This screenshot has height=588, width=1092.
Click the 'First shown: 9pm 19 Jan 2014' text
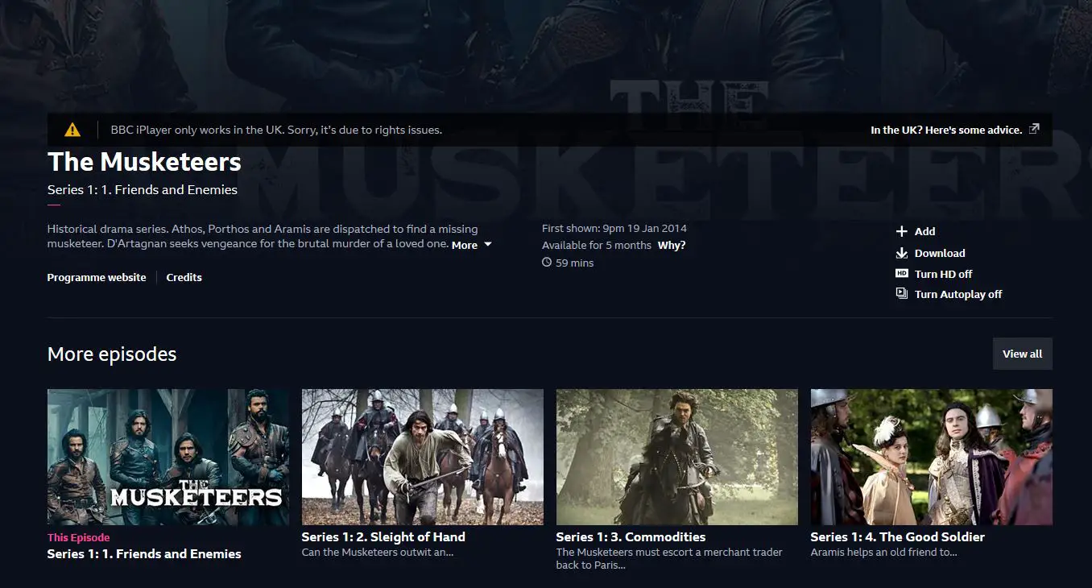[614, 228]
